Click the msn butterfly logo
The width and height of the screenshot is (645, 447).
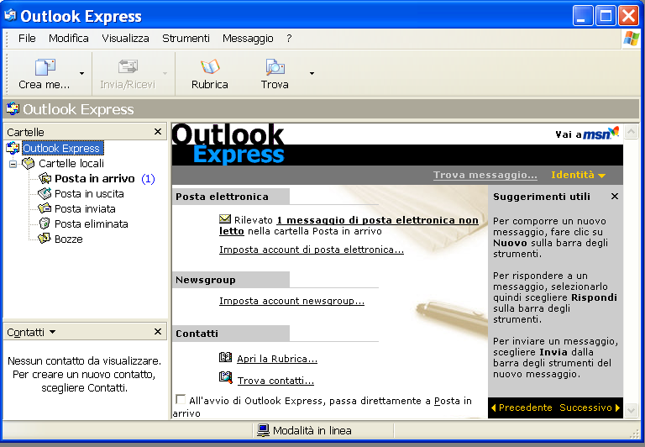coord(601,134)
